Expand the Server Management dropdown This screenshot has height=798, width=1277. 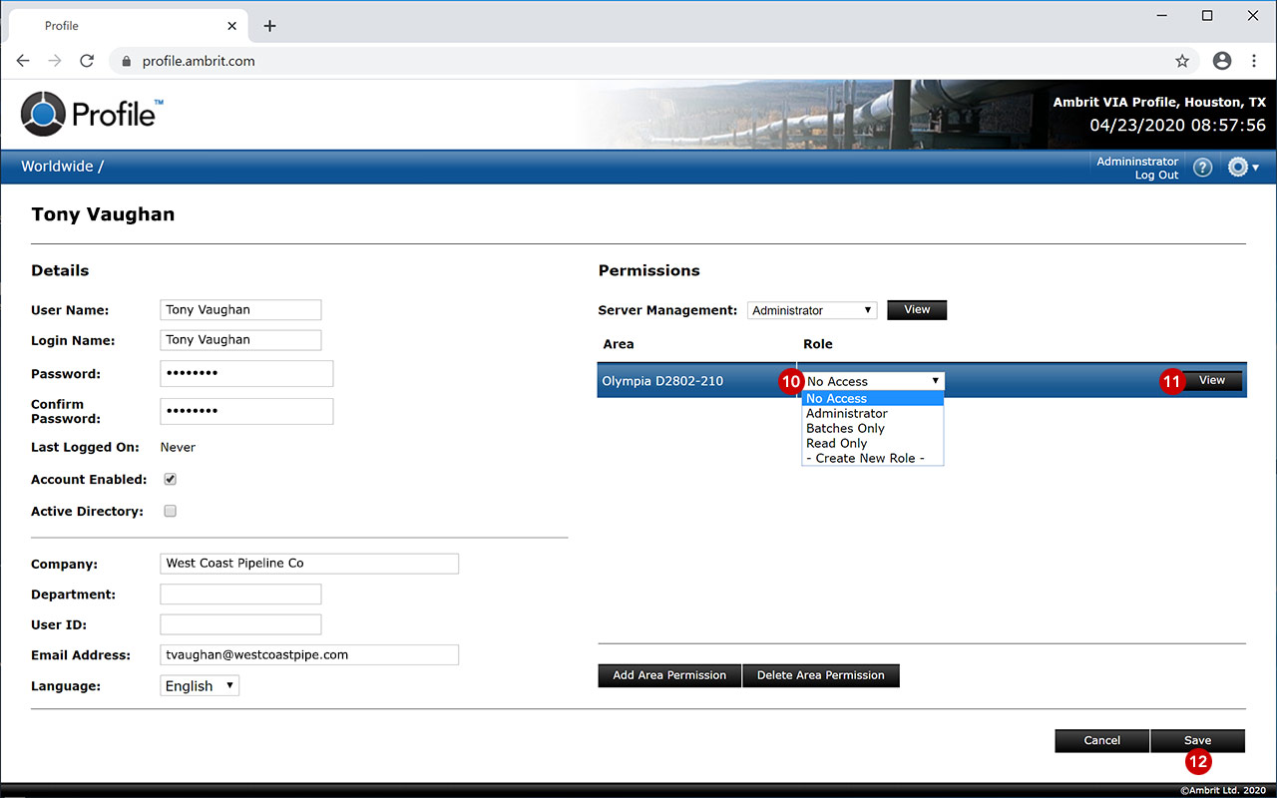tap(811, 310)
